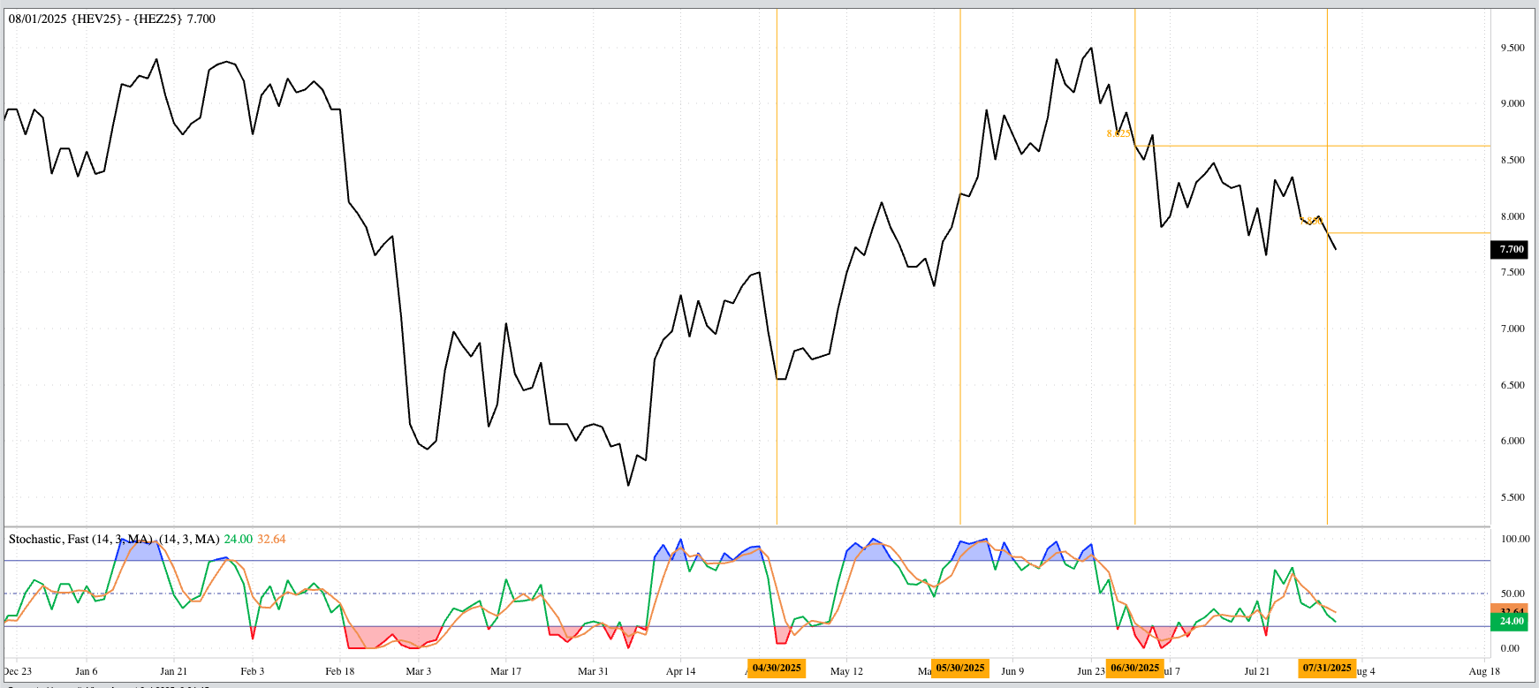Click the orange 8.625 price annotation
1539x688 pixels.
[x=1118, y=134]
